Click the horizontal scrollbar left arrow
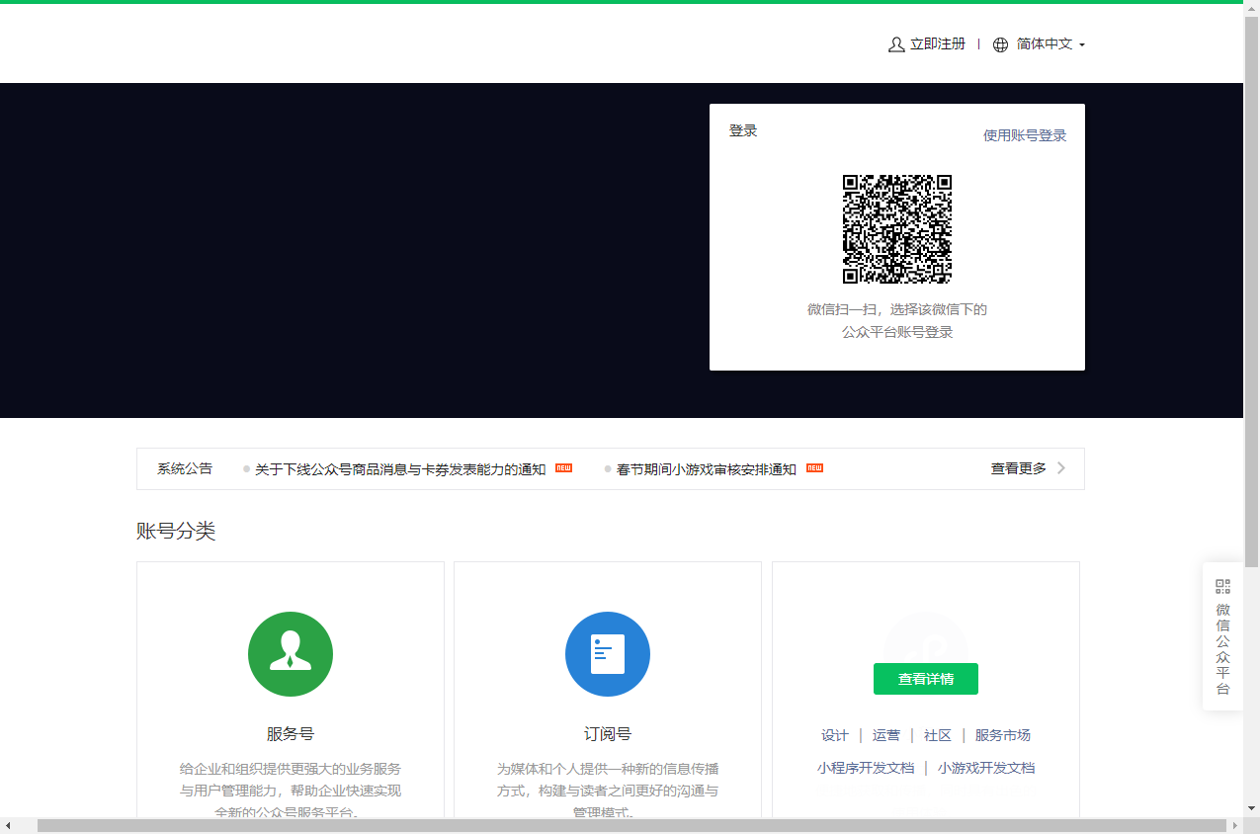The width and height of the screenshot is (1260, 834). pyautogui.click(x=8, y=825)
